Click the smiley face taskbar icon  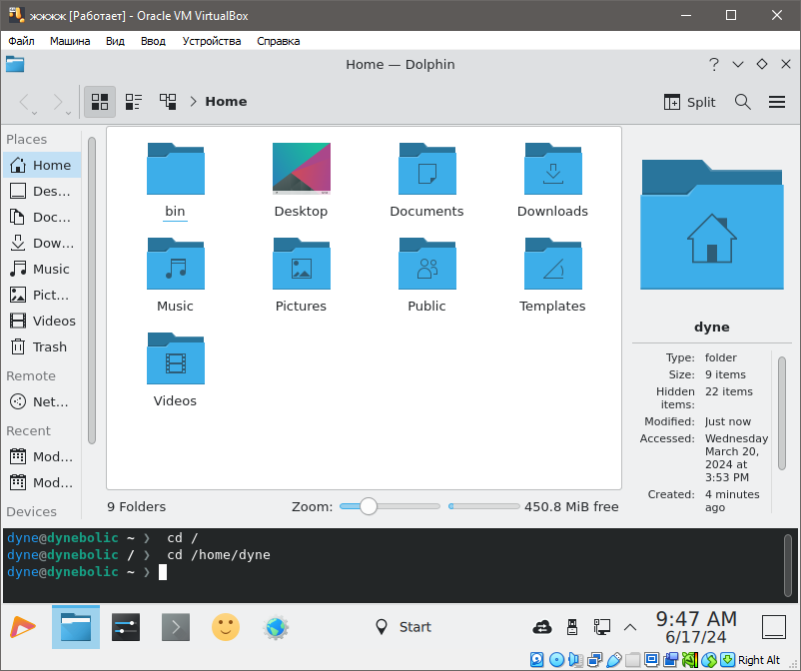(x=226, y=627)
